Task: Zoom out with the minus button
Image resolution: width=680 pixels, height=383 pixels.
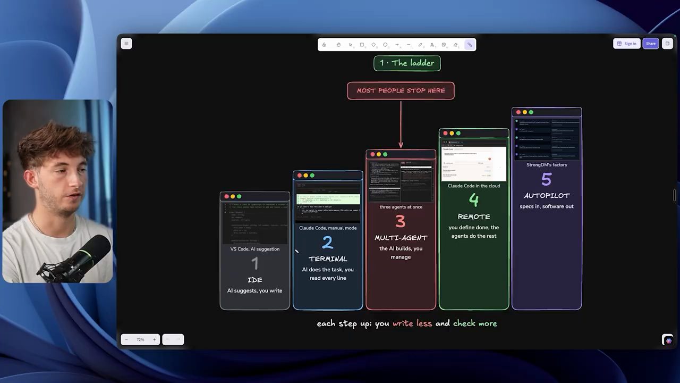Action: [x=126, y=339]
